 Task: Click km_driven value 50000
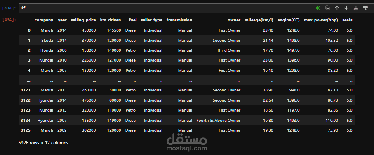tap(115, 90)
